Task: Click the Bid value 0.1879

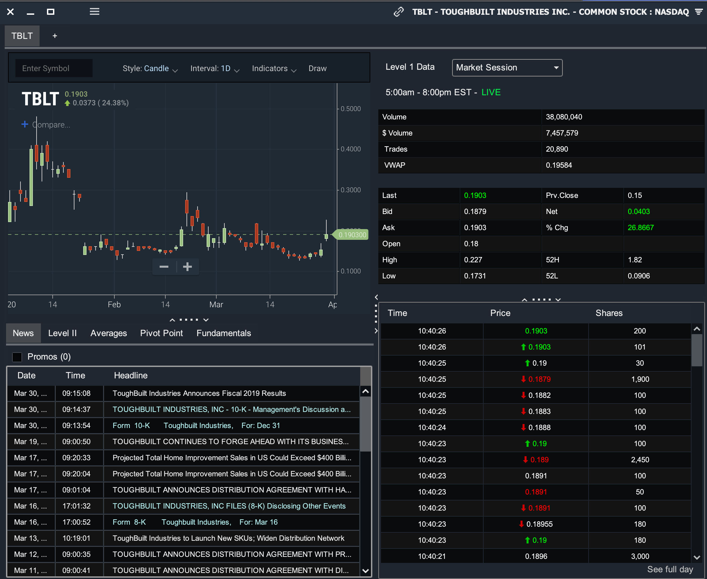Action: [475, 211]
